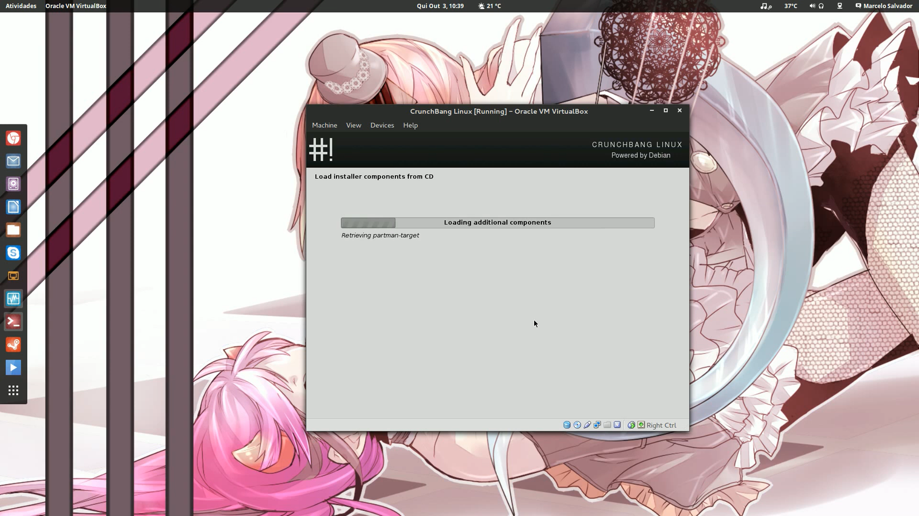The image size is (919, 516).
Task: Launch Terminal from the dock
Action: tap(13, 321)
